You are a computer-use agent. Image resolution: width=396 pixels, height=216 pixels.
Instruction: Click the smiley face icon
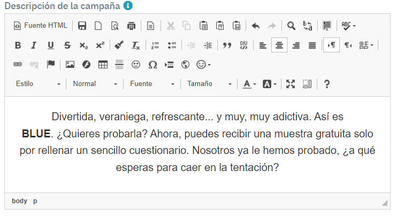[136, 65]
